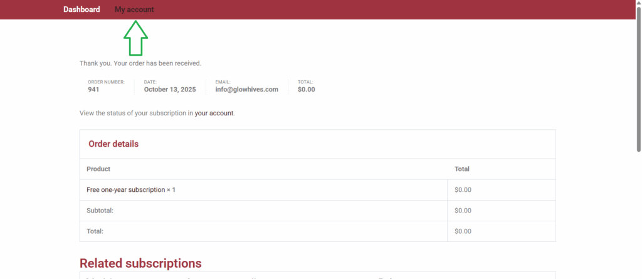Image resolution: width=642 pixels, height=279 pixels.
Task: Select the email info@glowhives.com
Action: (246, 90)
